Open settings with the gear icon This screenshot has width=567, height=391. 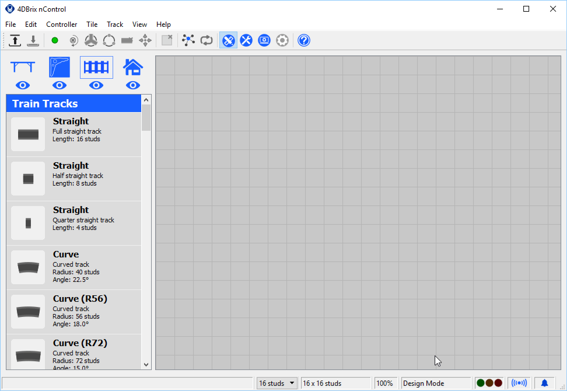(282, 40)
